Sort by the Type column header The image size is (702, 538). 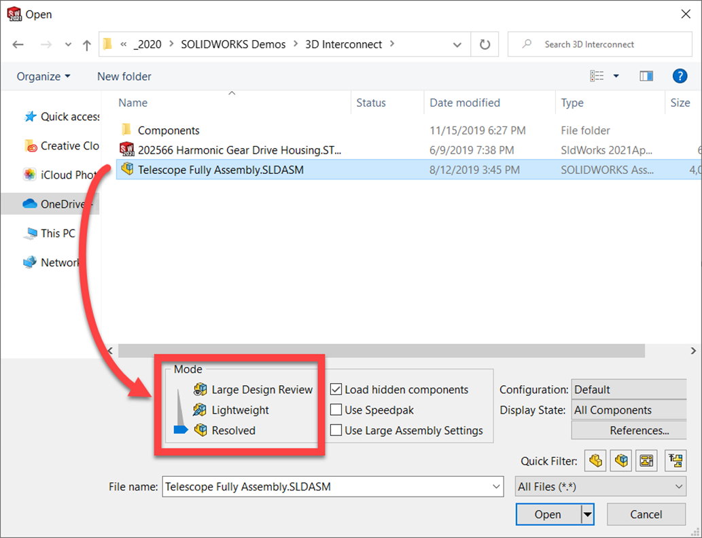pyautogui.click(x=572, y=103)
